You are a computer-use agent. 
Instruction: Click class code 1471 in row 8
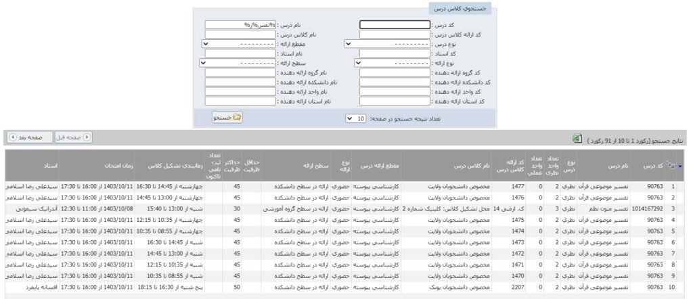pyautogui.click(x=518, y=264)
